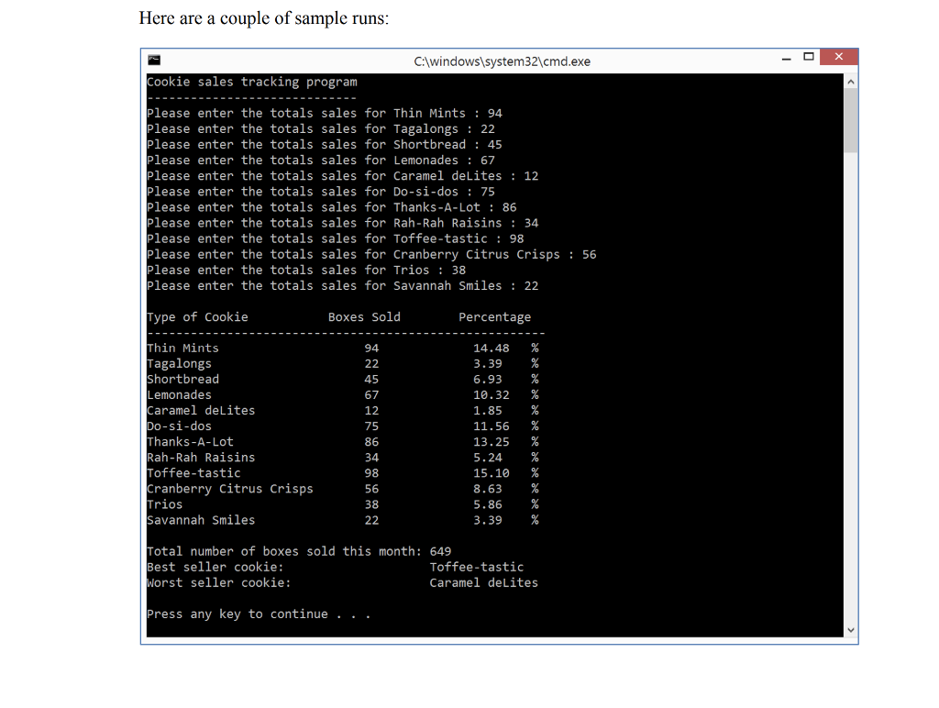Click Thin Mints in the results table
Viewport: 939px width, 708px height.
(183, 348)
